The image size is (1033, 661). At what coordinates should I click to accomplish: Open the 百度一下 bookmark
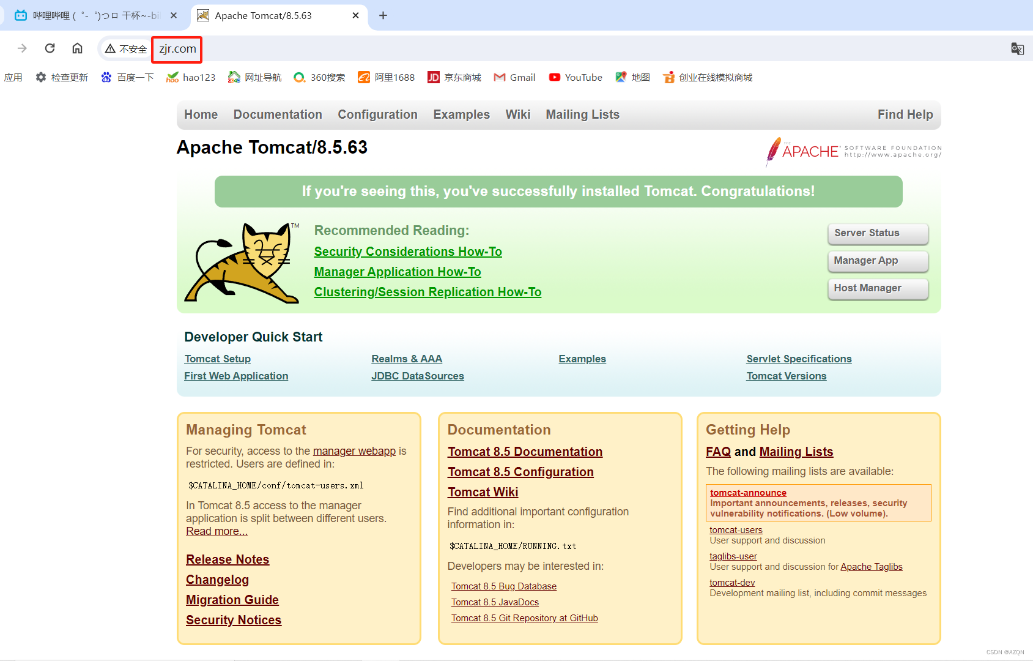coord(127,77)
